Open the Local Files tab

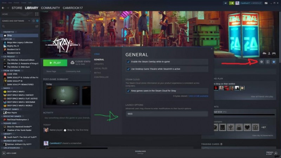[100, 68]
